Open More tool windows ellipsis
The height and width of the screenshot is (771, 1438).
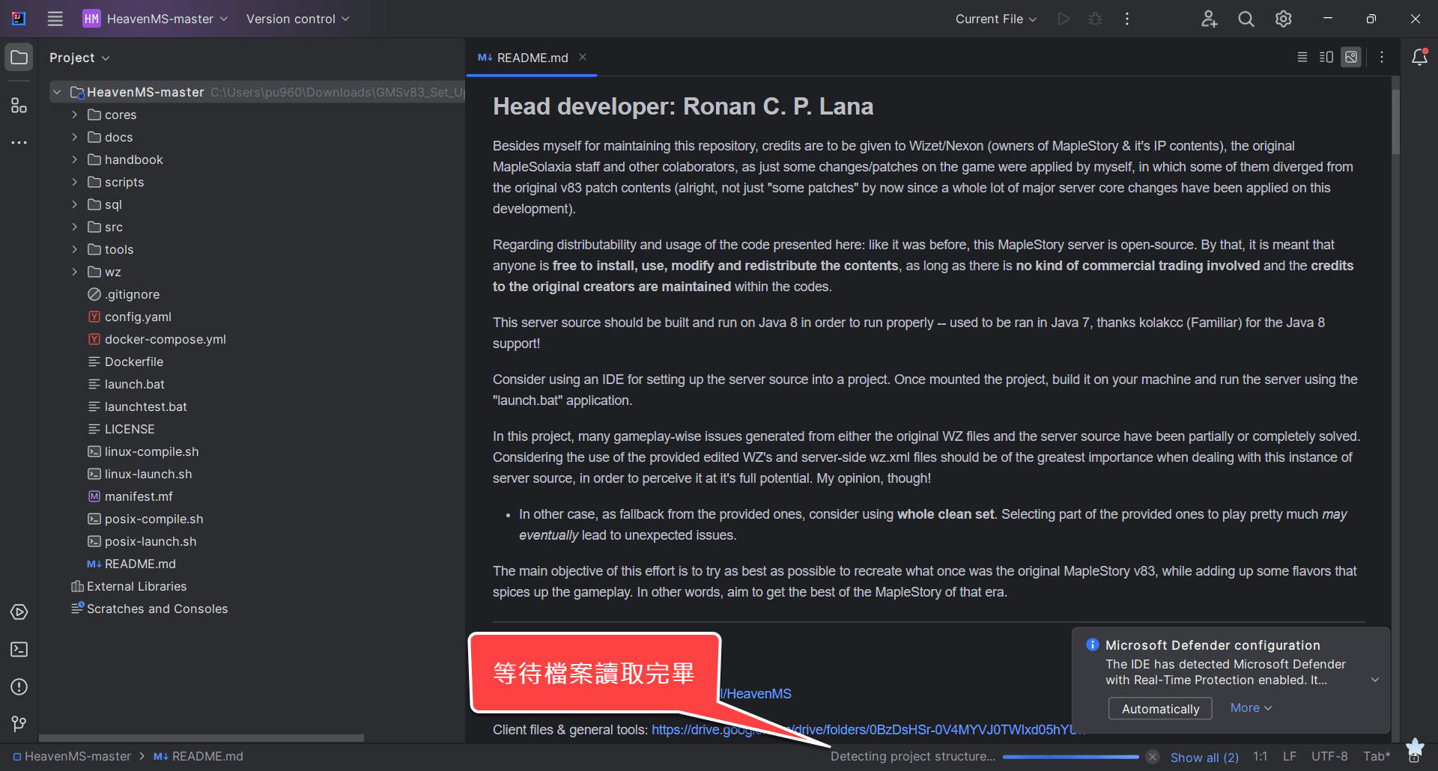[19, 142]
